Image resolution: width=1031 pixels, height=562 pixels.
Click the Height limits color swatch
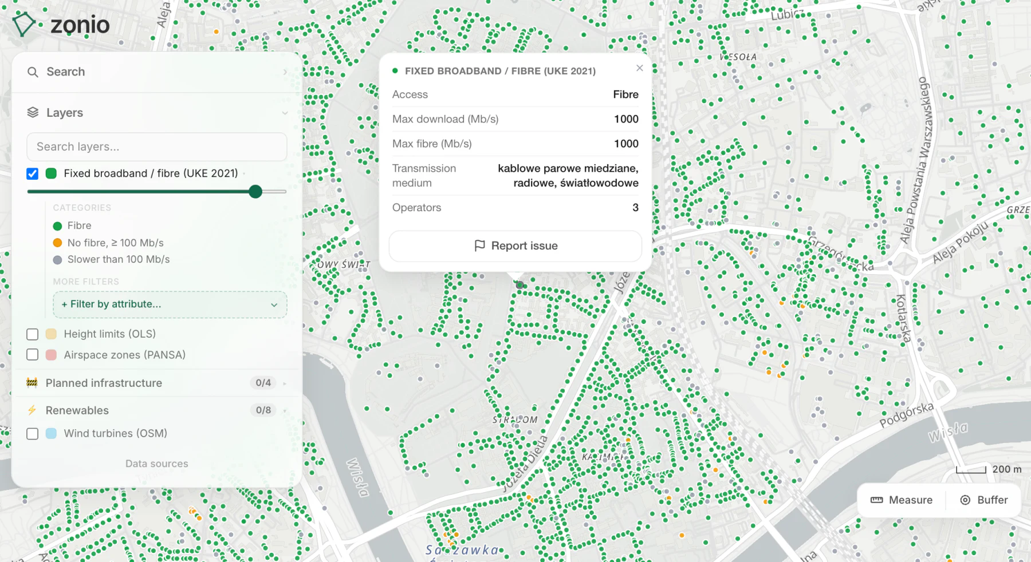click(x=51, y=334)
